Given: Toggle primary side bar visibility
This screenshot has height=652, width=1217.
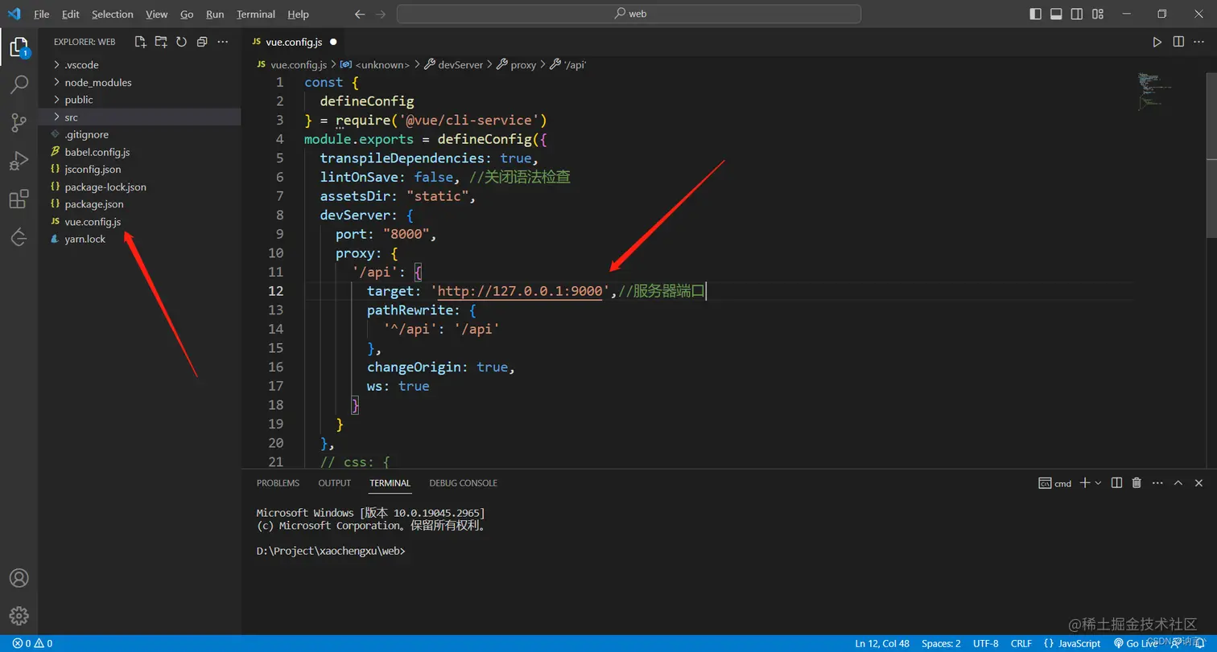Looking at the screenshot, I should click(x=1035, y=14).
